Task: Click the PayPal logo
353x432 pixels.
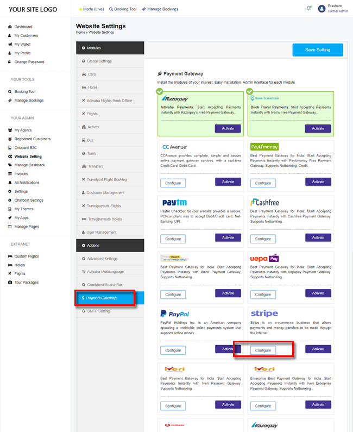Action: click(174, 314)
